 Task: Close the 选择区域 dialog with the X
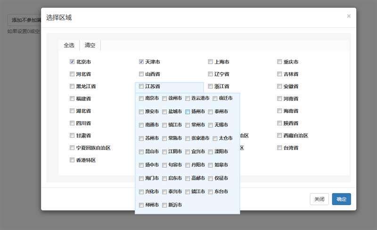tap(349, 16)
